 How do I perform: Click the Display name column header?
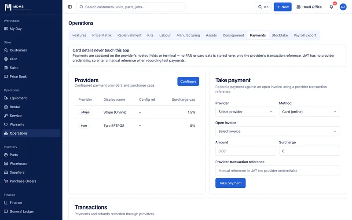(114, 99)
